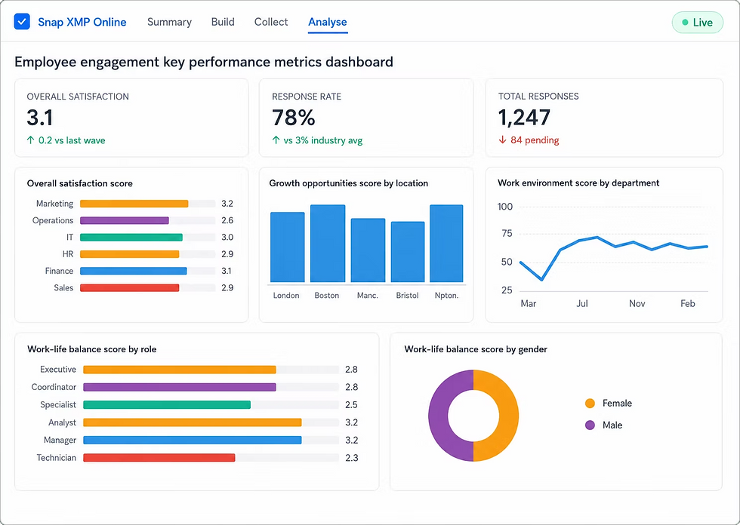Select the Response Rate 78% value
The width and height of the screenshot is (740, 525).
tap(294, 118)
